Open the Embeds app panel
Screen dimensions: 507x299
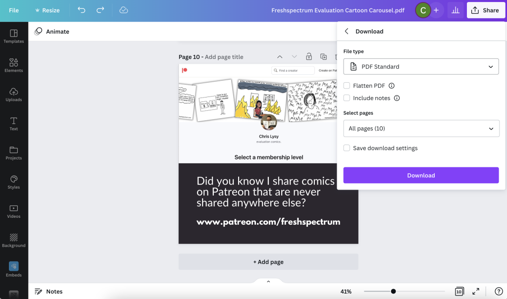(13, 270)
